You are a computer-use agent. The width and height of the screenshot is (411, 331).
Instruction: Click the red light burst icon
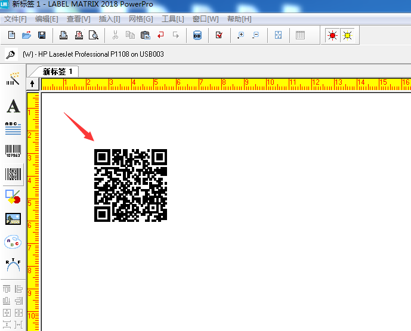[x=332, y=35]
